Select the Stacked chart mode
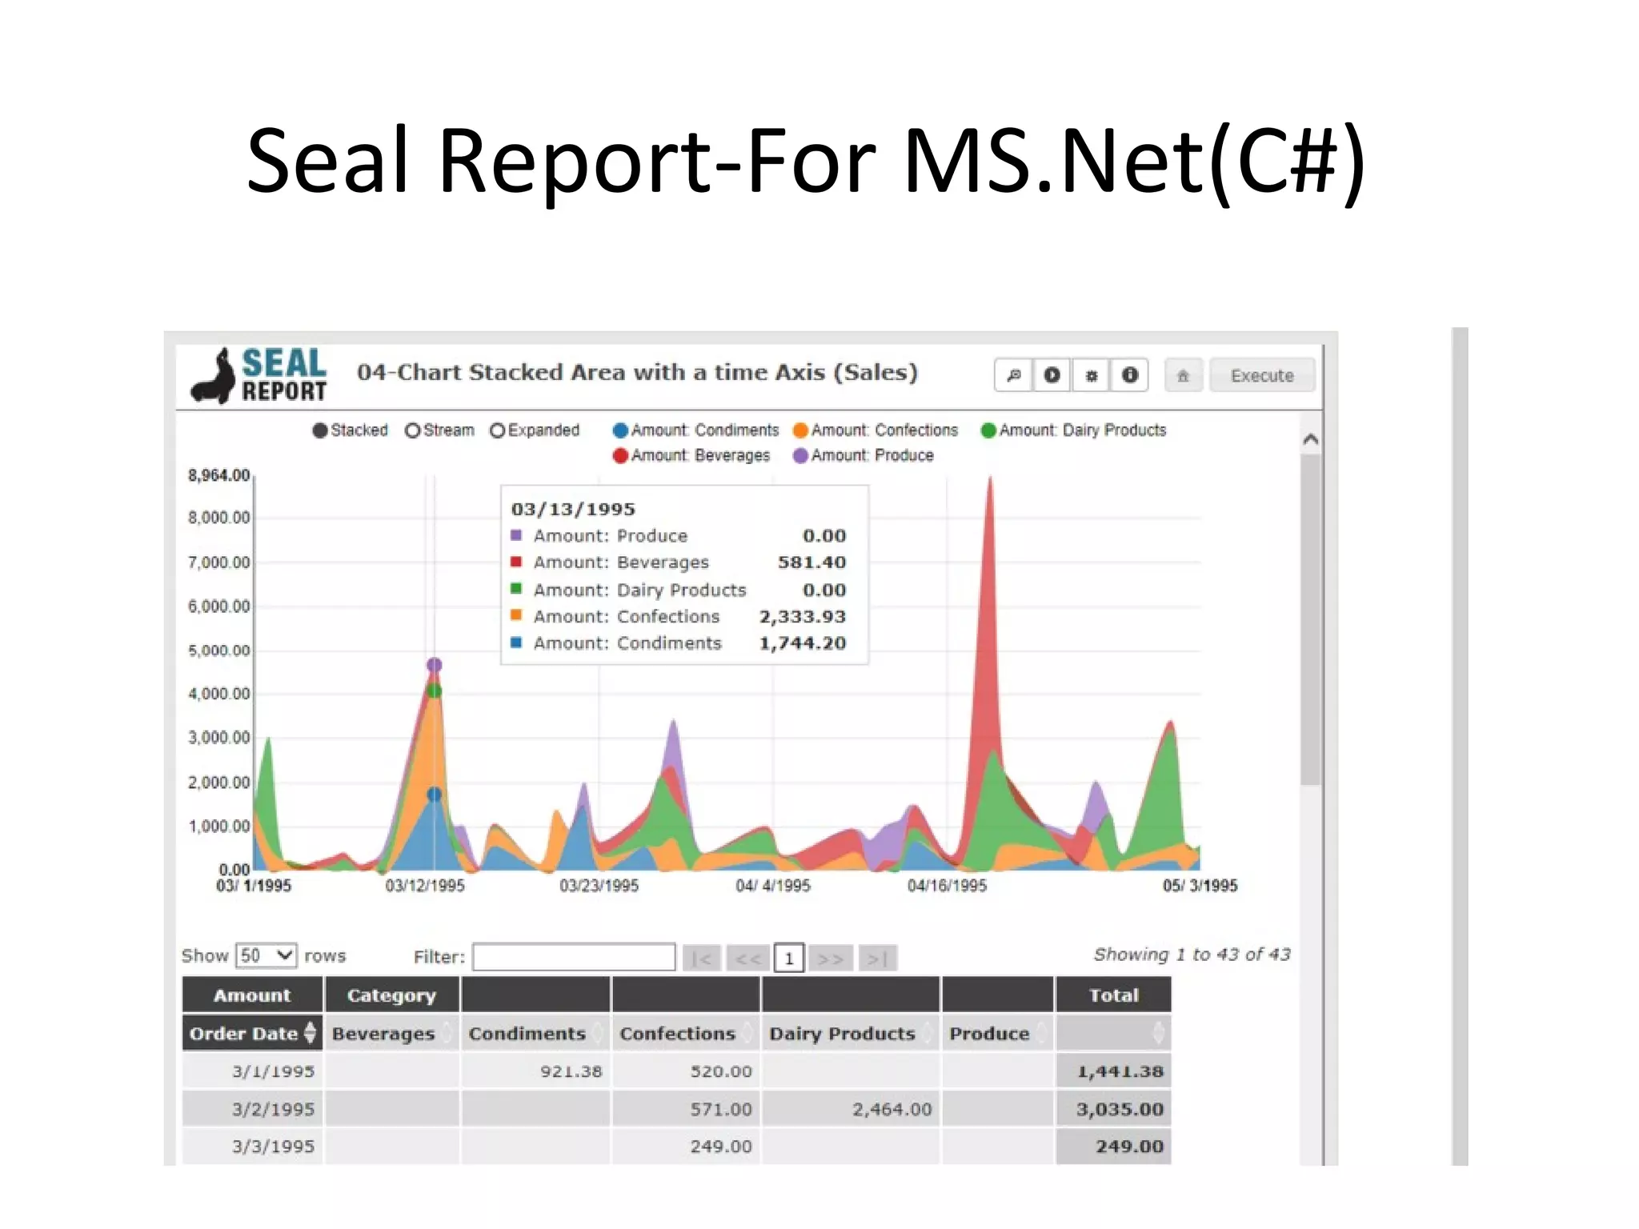The image size is (1639, 1229). pyautogui.click(x=350, y=430)
